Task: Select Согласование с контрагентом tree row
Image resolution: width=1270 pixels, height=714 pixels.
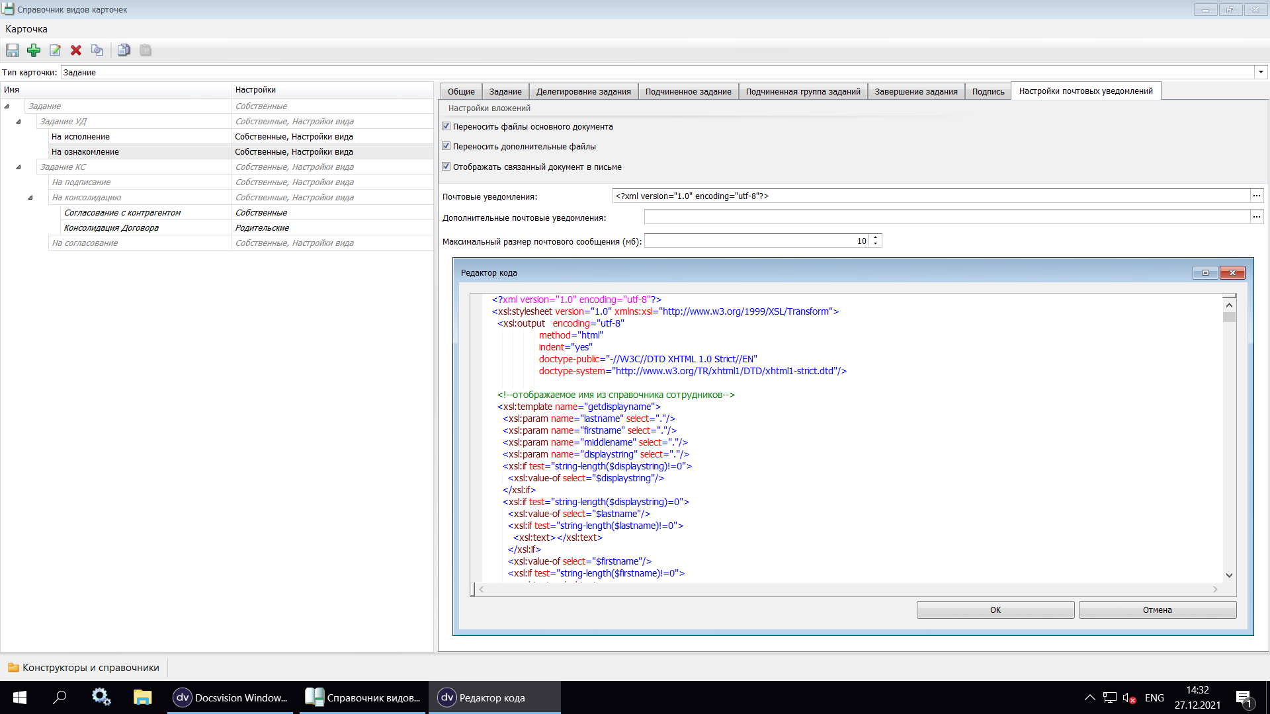Action: pos(247,213)
